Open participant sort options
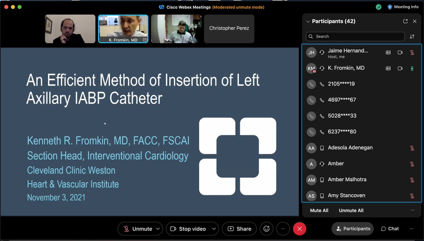Viewport: 424px width, 241px height. coord(412,36)
